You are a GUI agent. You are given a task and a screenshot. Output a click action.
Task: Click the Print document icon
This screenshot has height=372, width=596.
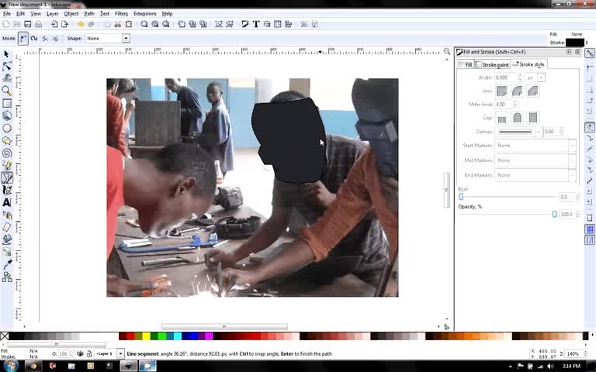[x=38, y=24]
